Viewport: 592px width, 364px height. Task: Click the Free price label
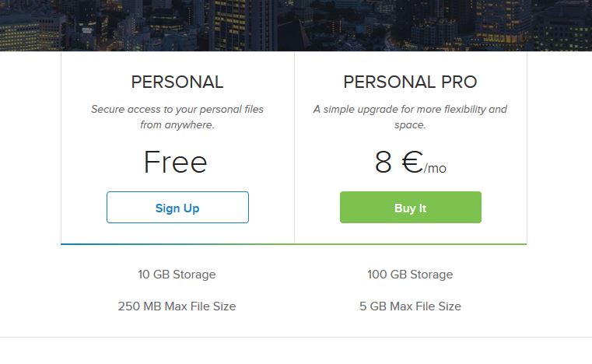coord(176,162)
